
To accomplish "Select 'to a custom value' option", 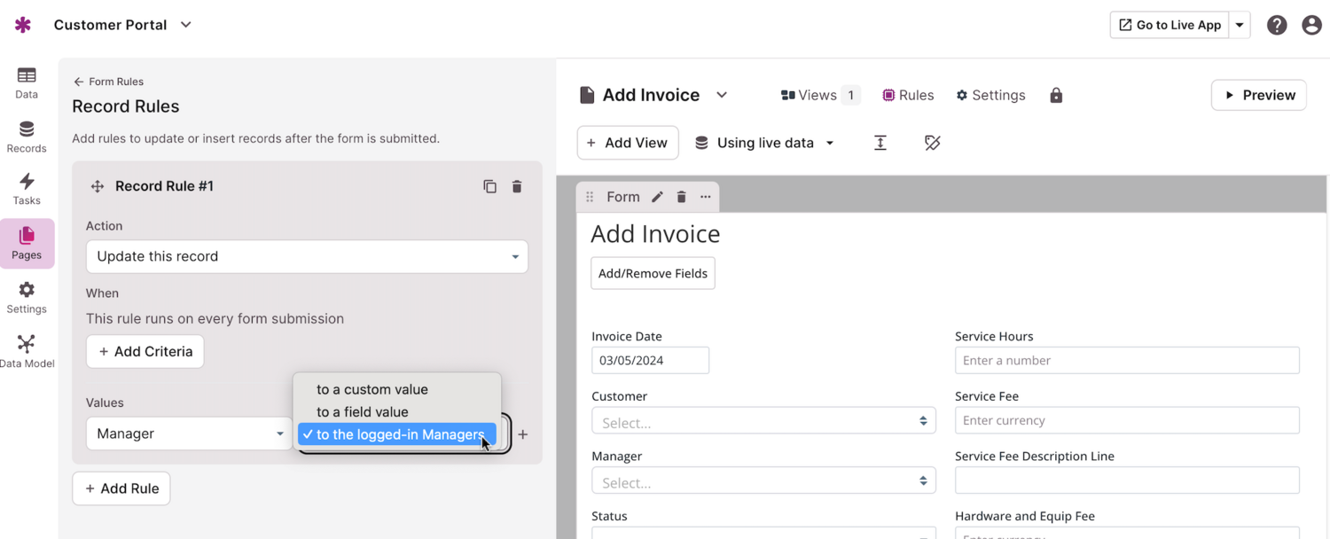I will [372, 389].
